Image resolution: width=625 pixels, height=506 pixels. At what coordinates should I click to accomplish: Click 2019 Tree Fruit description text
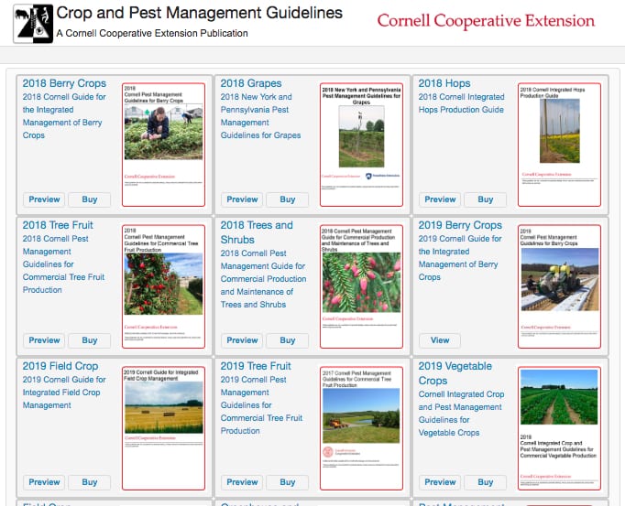point(261,404)
